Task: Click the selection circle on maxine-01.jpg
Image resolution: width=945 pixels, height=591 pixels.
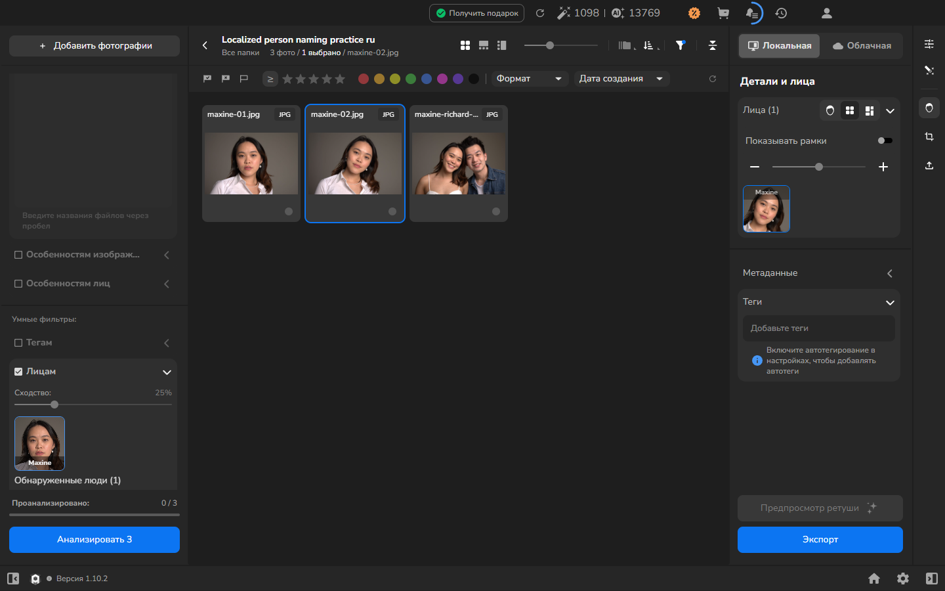Action: click(289, 211)
